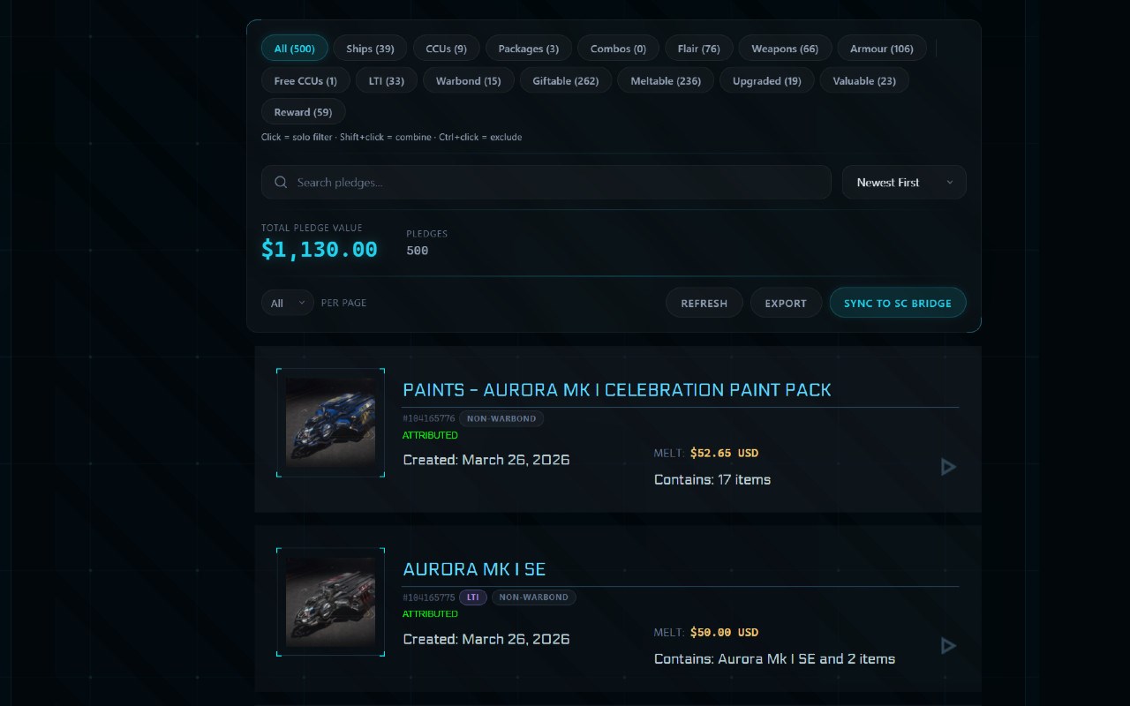Open the Aurora Mk I SE title link
This screenshot has height=706, width=1130.
point(474,569)
